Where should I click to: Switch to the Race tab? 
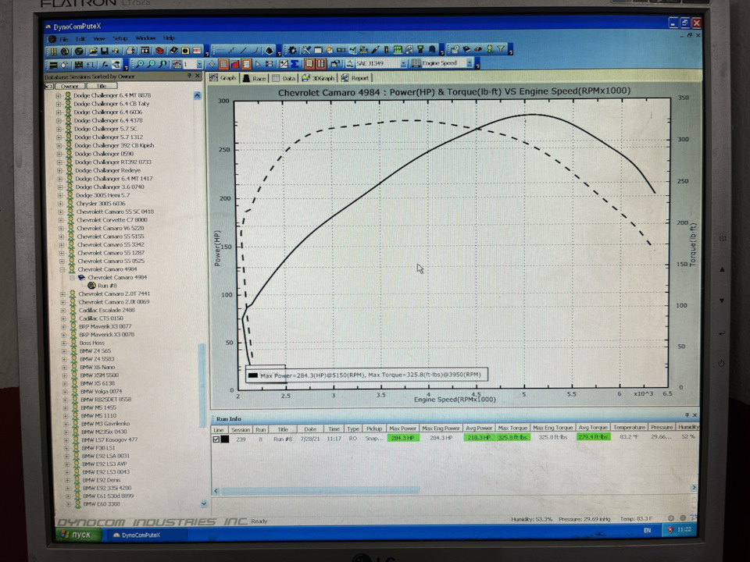point(254,78)
